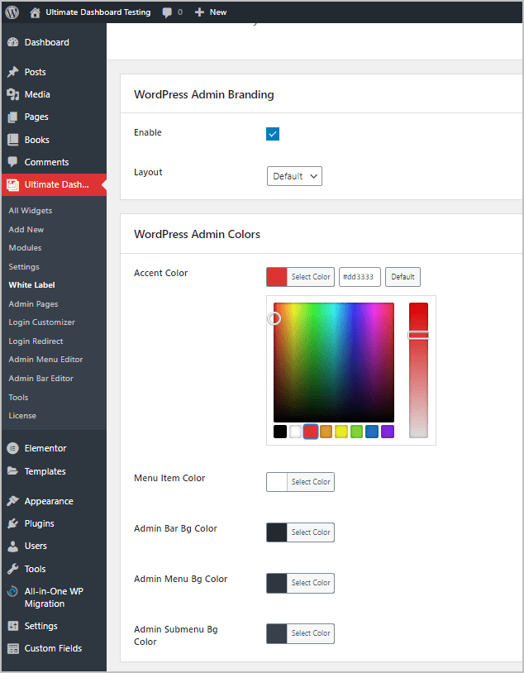The width and height of the screenshot is (524, 673).
Task: Uncheck the Enable branding checkbox
Action: [x=273, y=134]
